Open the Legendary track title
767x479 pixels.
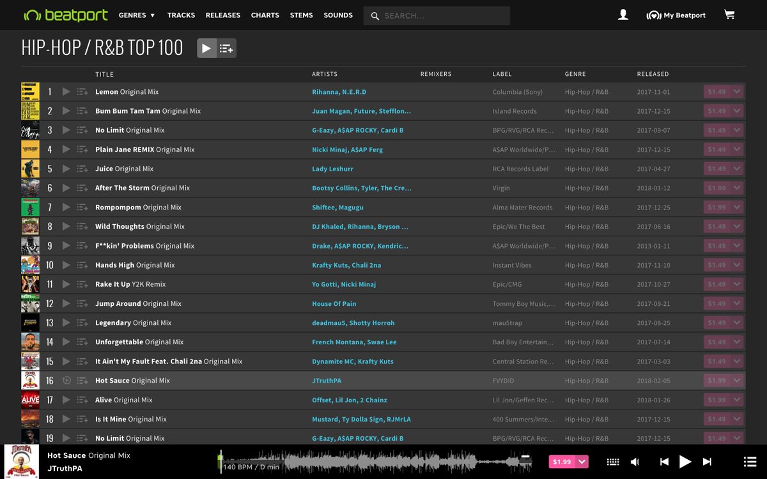coord(113,323)
